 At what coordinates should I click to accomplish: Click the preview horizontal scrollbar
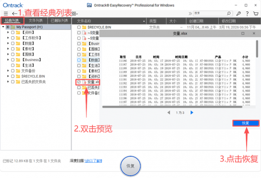point(172,107)
